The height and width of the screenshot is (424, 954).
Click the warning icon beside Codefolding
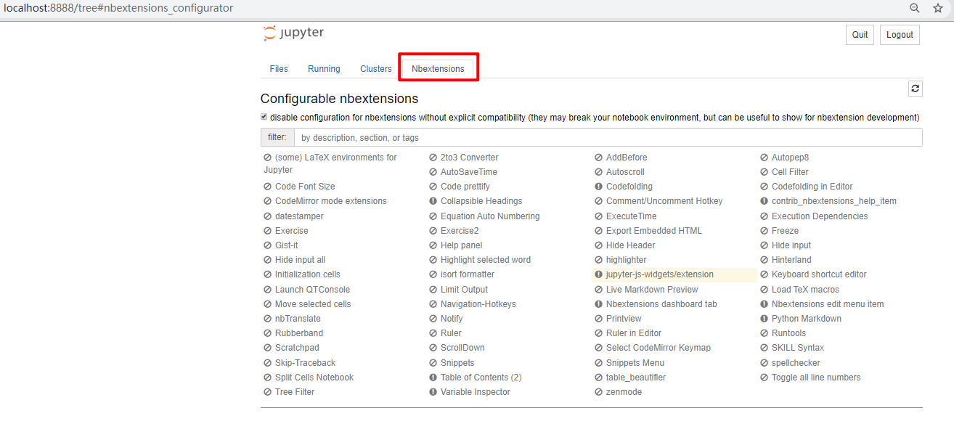coord(599,187)
